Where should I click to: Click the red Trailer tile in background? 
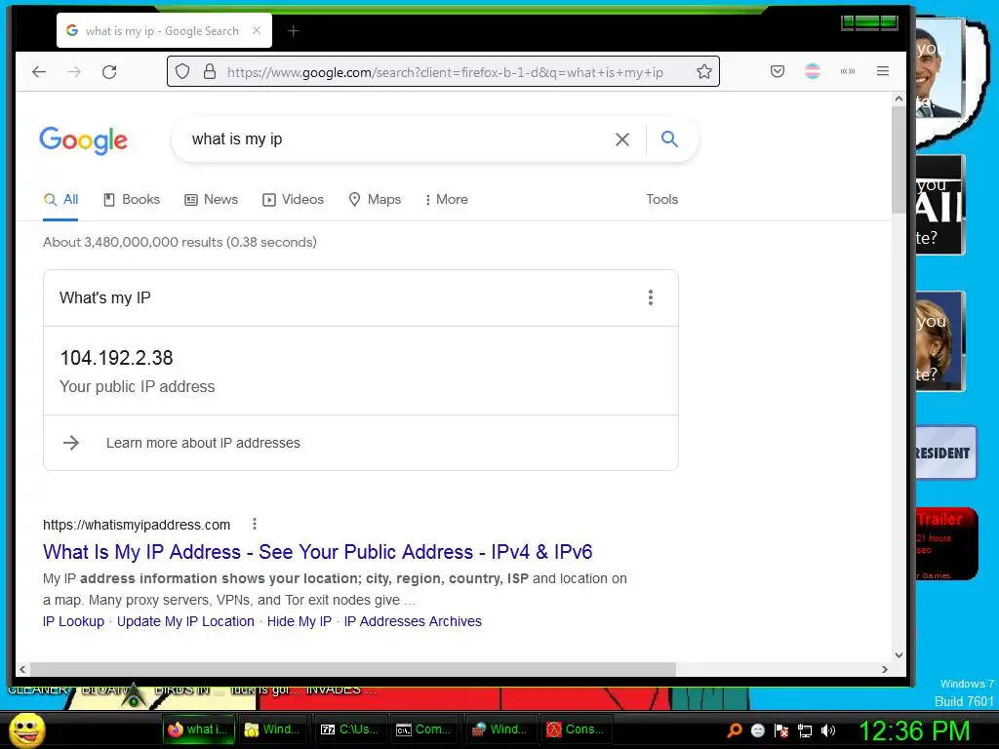coord(946,544)
